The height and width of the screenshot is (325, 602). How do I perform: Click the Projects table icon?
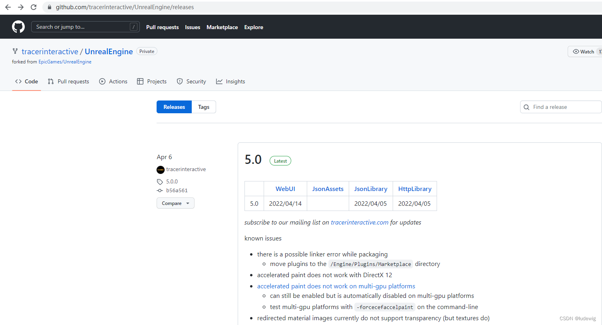point(140,81)
